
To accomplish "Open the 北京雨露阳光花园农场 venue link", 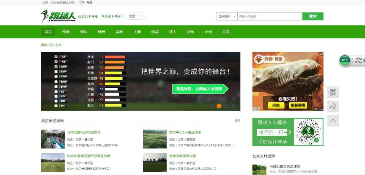I will coord(84,132).
